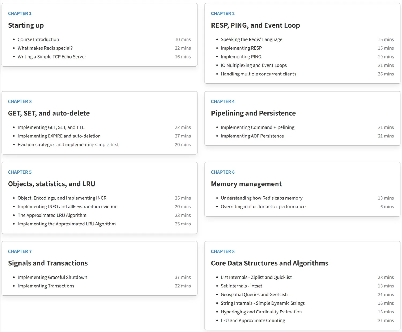Screen dimensions: 402x332
Task: Open Implementing Transactions lesson
Action: pyautogui.click(x=46, y=286)
